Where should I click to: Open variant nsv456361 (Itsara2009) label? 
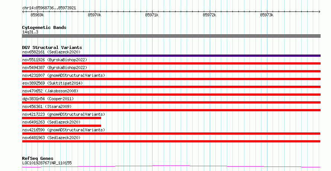point(47,106)
